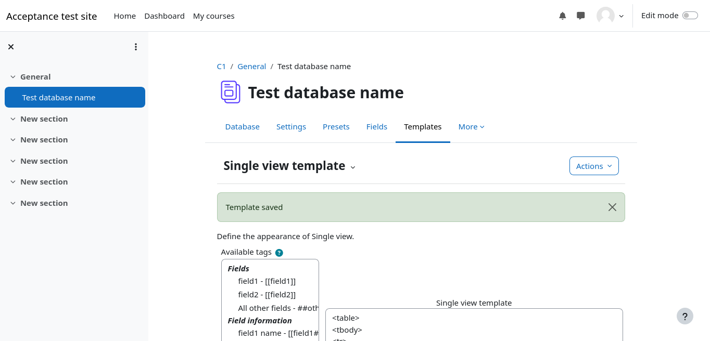Open the notifications bell icon
The width and height of the screenshot is (710, 341).
tap(562, 16)
